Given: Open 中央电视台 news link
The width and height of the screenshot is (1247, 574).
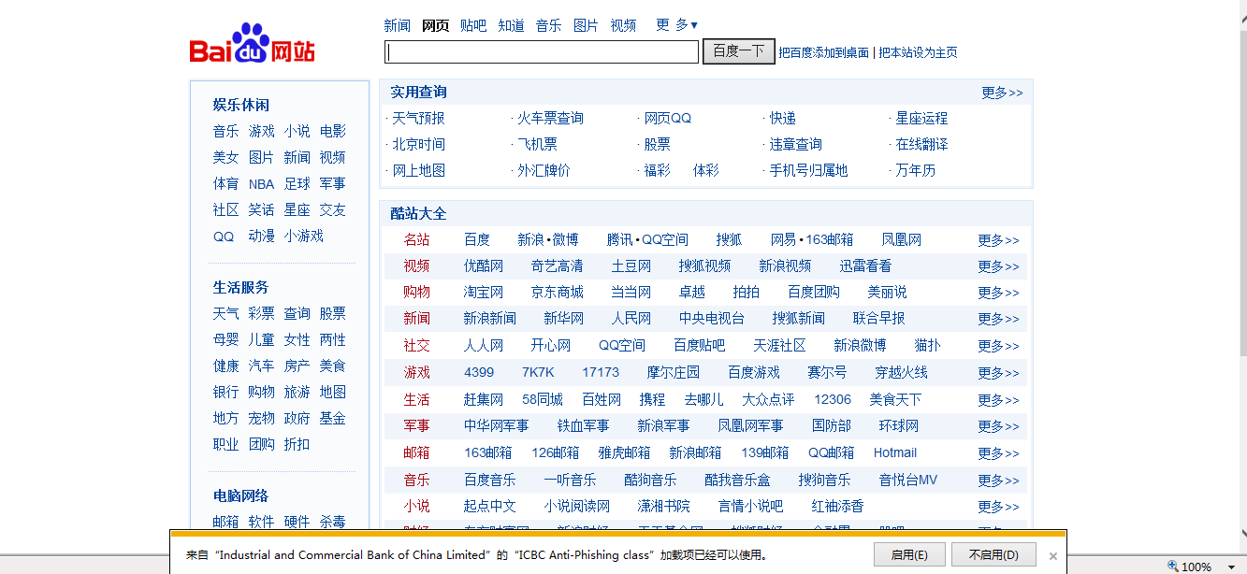Looking at the screenshot, I should coord(712,319).
